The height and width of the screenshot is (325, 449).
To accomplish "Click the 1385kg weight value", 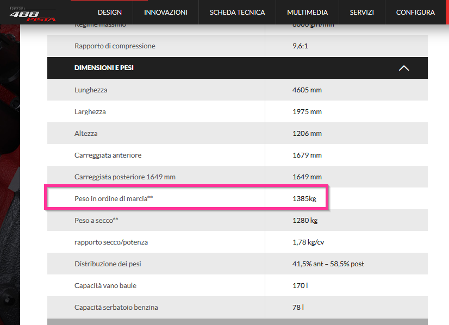I will click(304, 199).
